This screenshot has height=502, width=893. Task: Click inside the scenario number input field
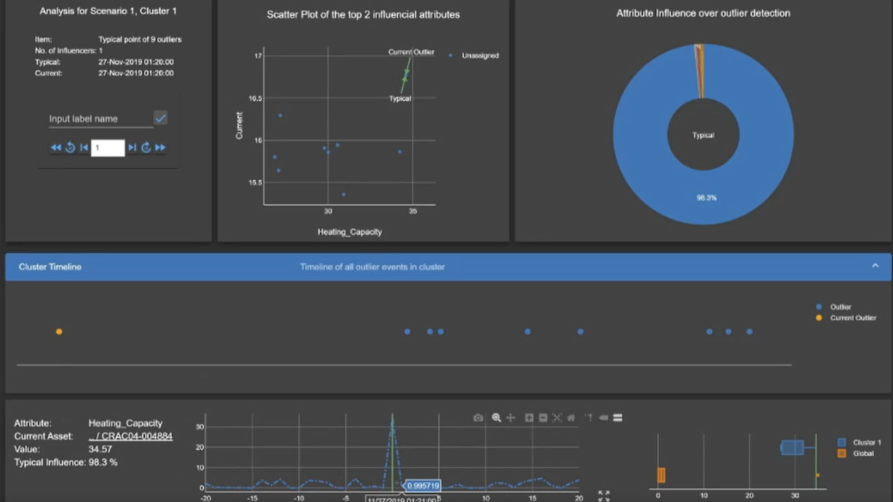pos(107,147)
